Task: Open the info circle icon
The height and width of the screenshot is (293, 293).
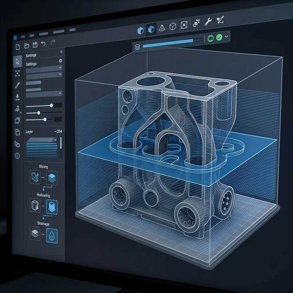Action: pyautogui.click(x=17, y=156)
